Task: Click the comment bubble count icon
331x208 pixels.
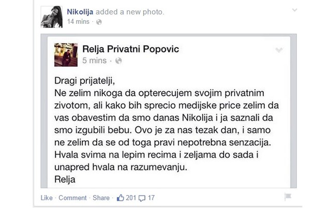Action: 143,197
